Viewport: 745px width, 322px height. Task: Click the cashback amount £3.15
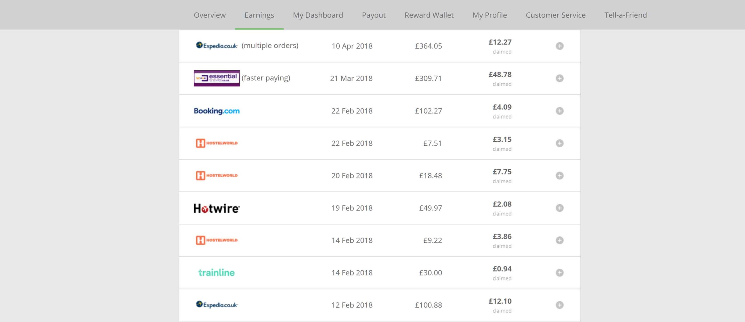(502, 139)
